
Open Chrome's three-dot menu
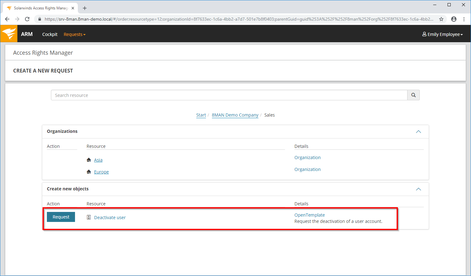tap(464, 19)
